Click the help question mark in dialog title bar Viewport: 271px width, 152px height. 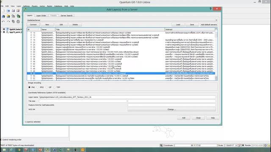[x=210, y=9]
